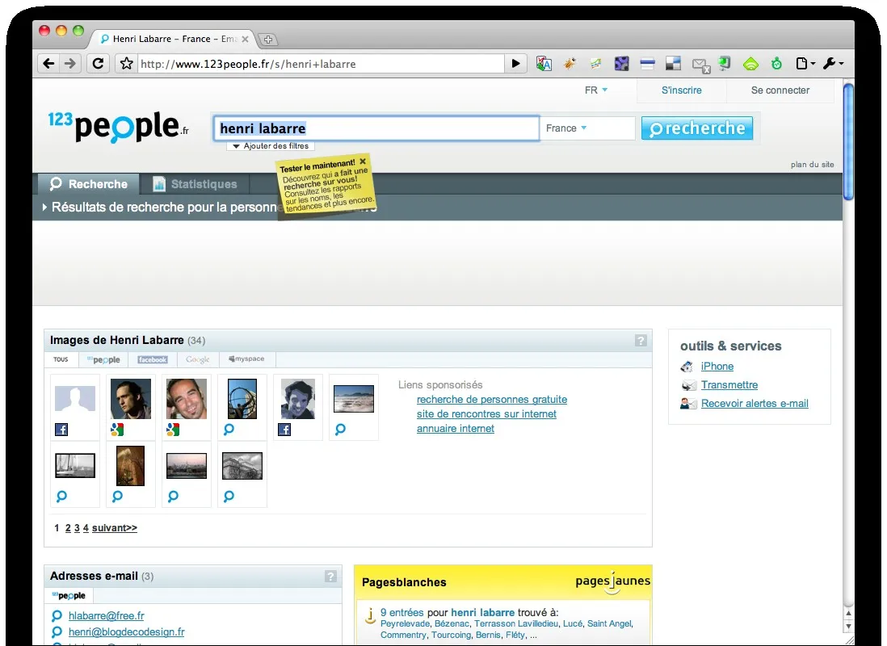Click the search name input field
887x646 pixels.
point(376,128)
